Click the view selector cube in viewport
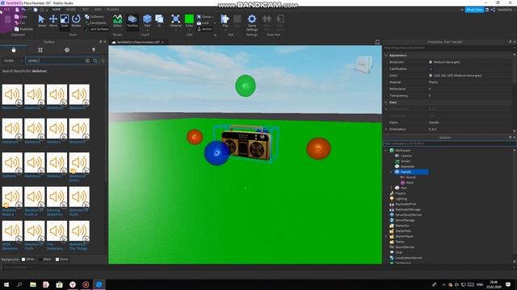This screenshot has width=517, height=290. (x=364, y=64)
